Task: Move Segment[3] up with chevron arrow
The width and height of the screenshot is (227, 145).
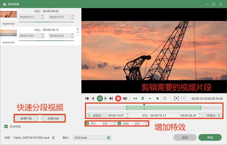Action: (x=78, y=32)
